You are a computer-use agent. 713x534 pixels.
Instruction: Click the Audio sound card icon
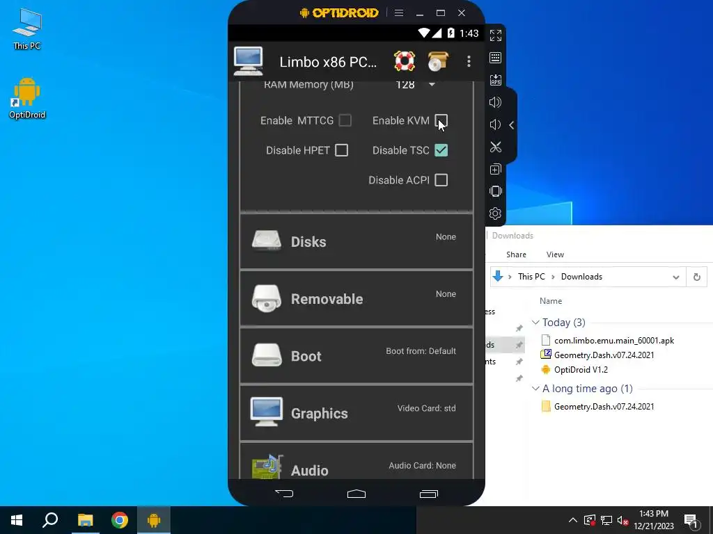[267, 467]
